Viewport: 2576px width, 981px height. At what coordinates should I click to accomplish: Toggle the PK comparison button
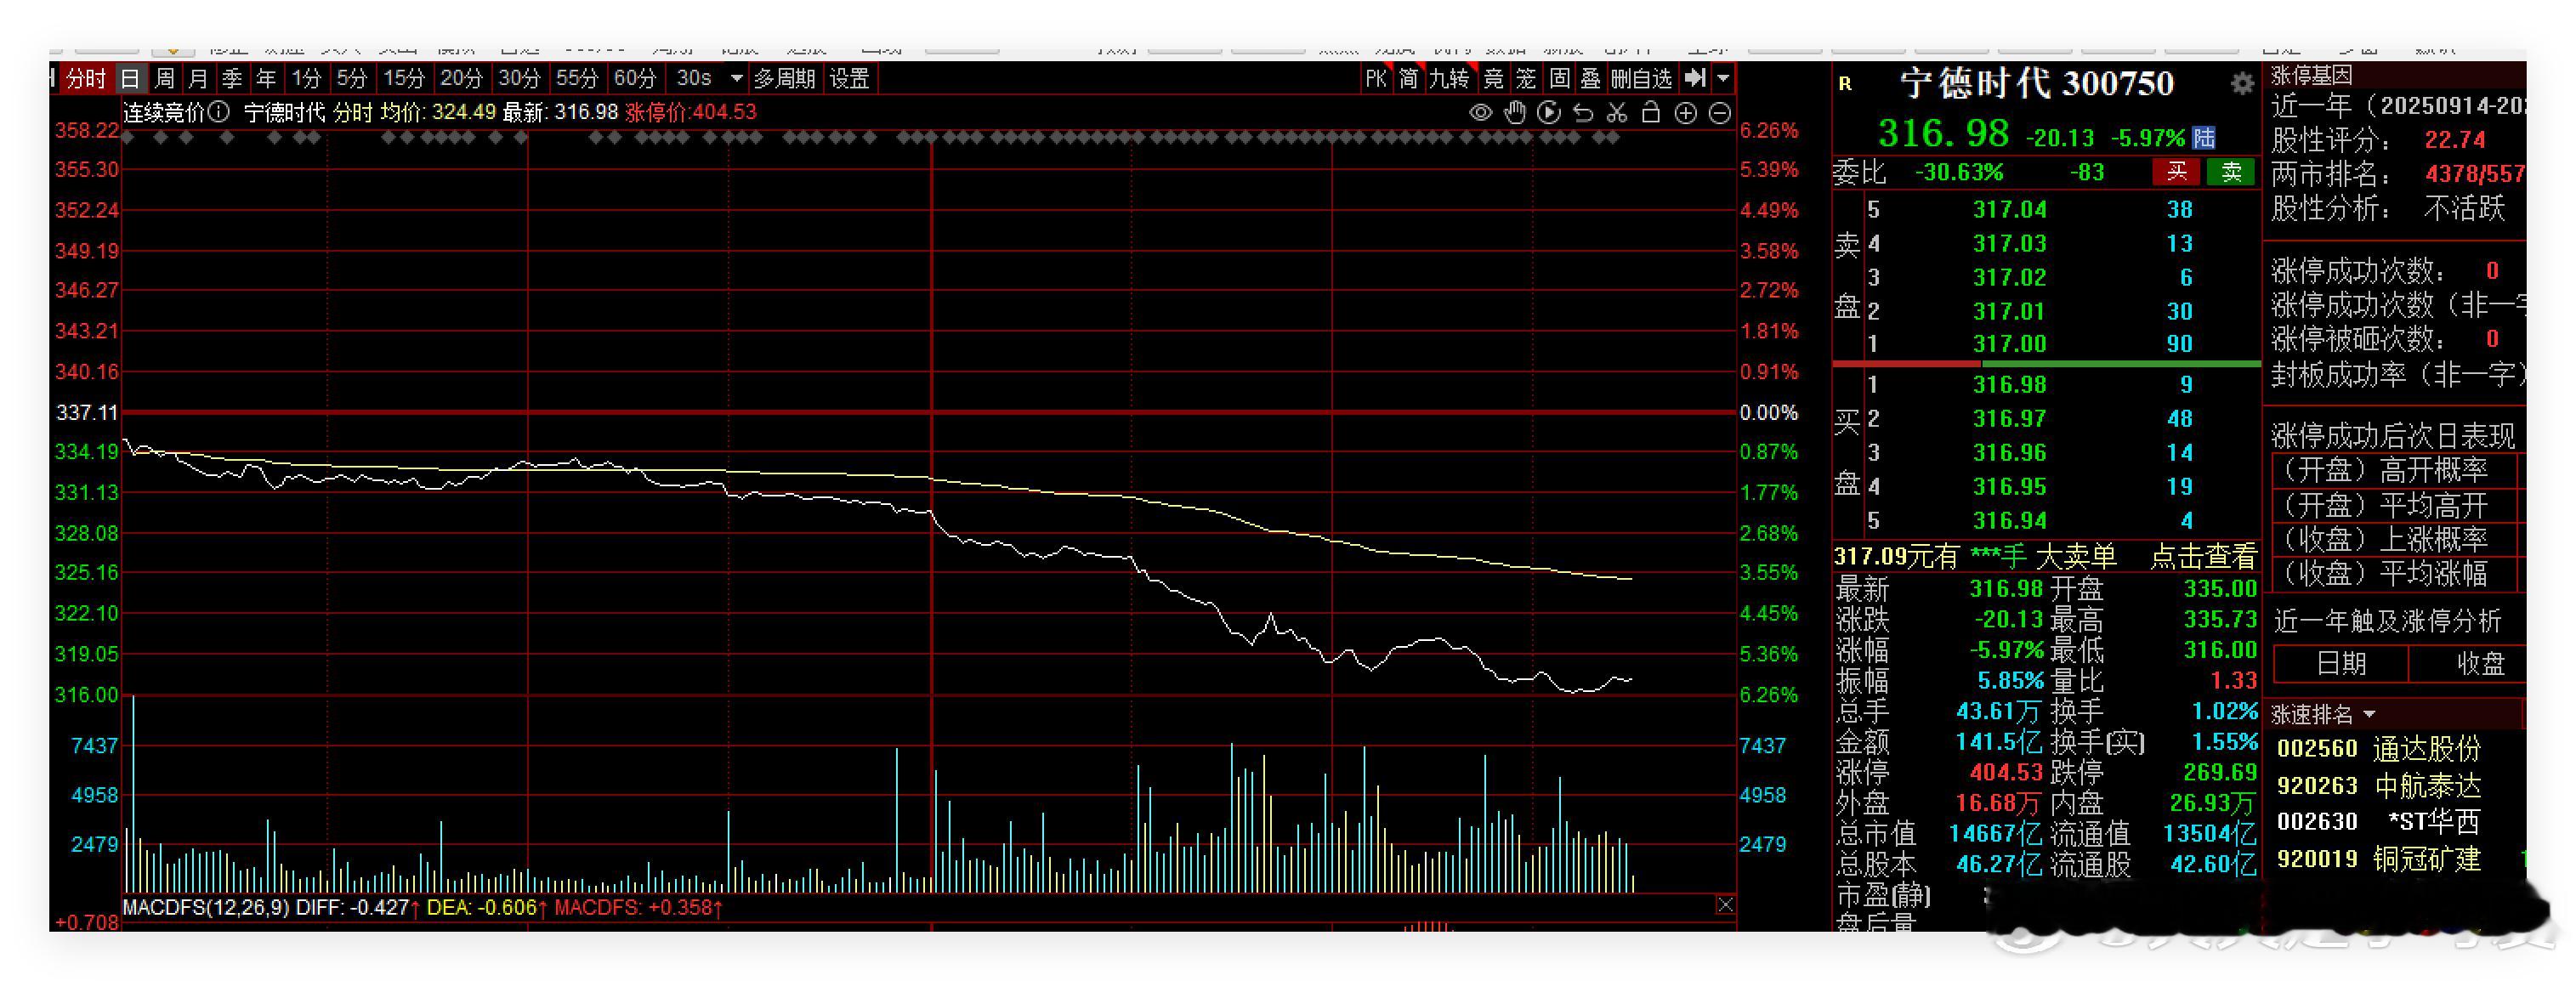click(x=1376, y=78)
